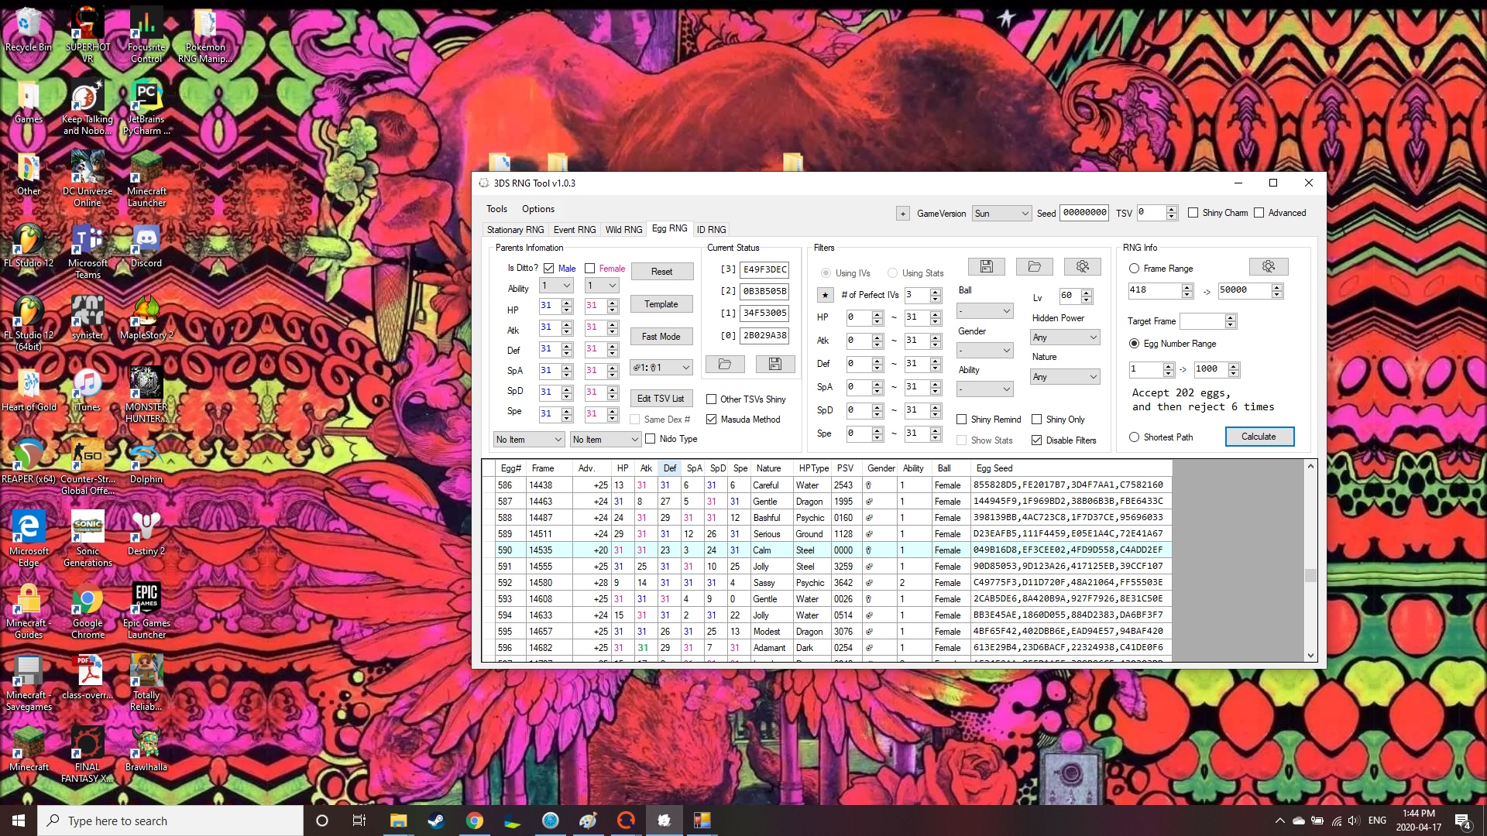Open MapleStory 2 desktop shortcut
Image resolution: width=1487 pixels, height=836 pixels.
point(146,318)
